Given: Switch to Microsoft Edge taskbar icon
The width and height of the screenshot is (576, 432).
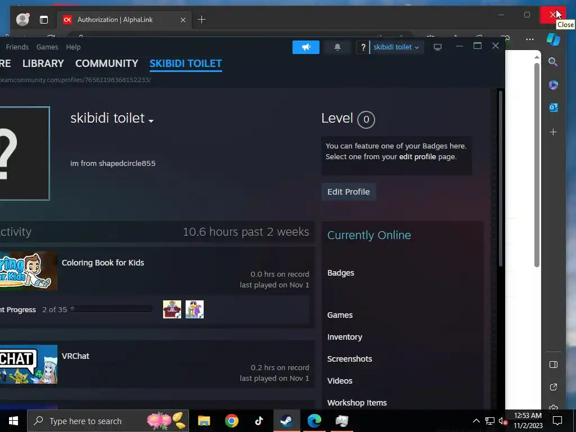Looking at the screenshot, I should (314, 421).
